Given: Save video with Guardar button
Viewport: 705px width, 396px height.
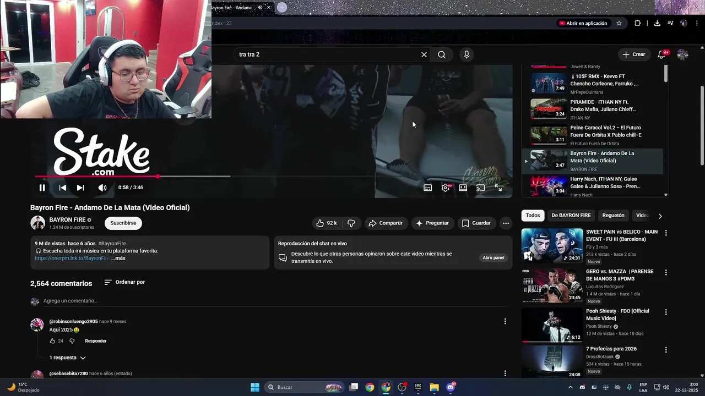Looking at the screenshot, I should coord(476,223).
